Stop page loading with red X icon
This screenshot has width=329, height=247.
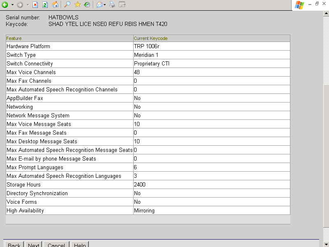pos(35,5)
